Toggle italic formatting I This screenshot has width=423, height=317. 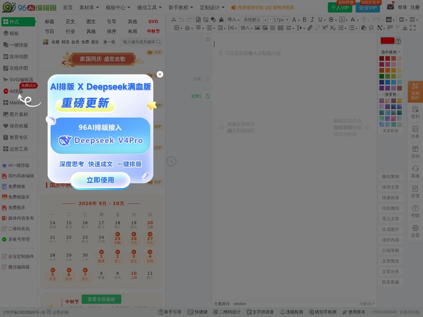coord(312,19)
